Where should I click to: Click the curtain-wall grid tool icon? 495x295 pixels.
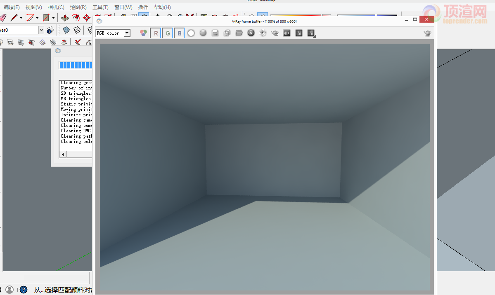[x=21, y=42]
